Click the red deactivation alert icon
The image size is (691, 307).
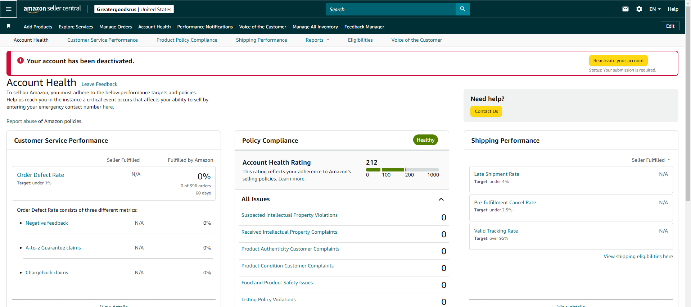coord(21,60)
